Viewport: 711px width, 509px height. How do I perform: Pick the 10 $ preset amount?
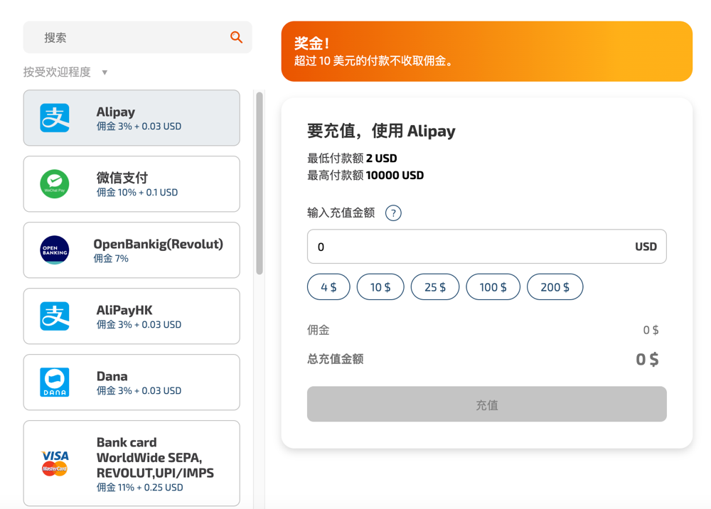coord(380,287)
